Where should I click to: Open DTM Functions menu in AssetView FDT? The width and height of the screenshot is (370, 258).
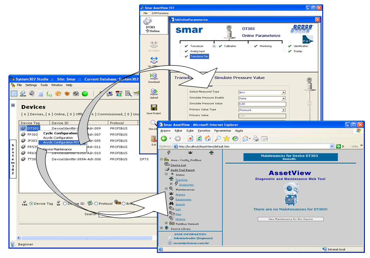160,13
